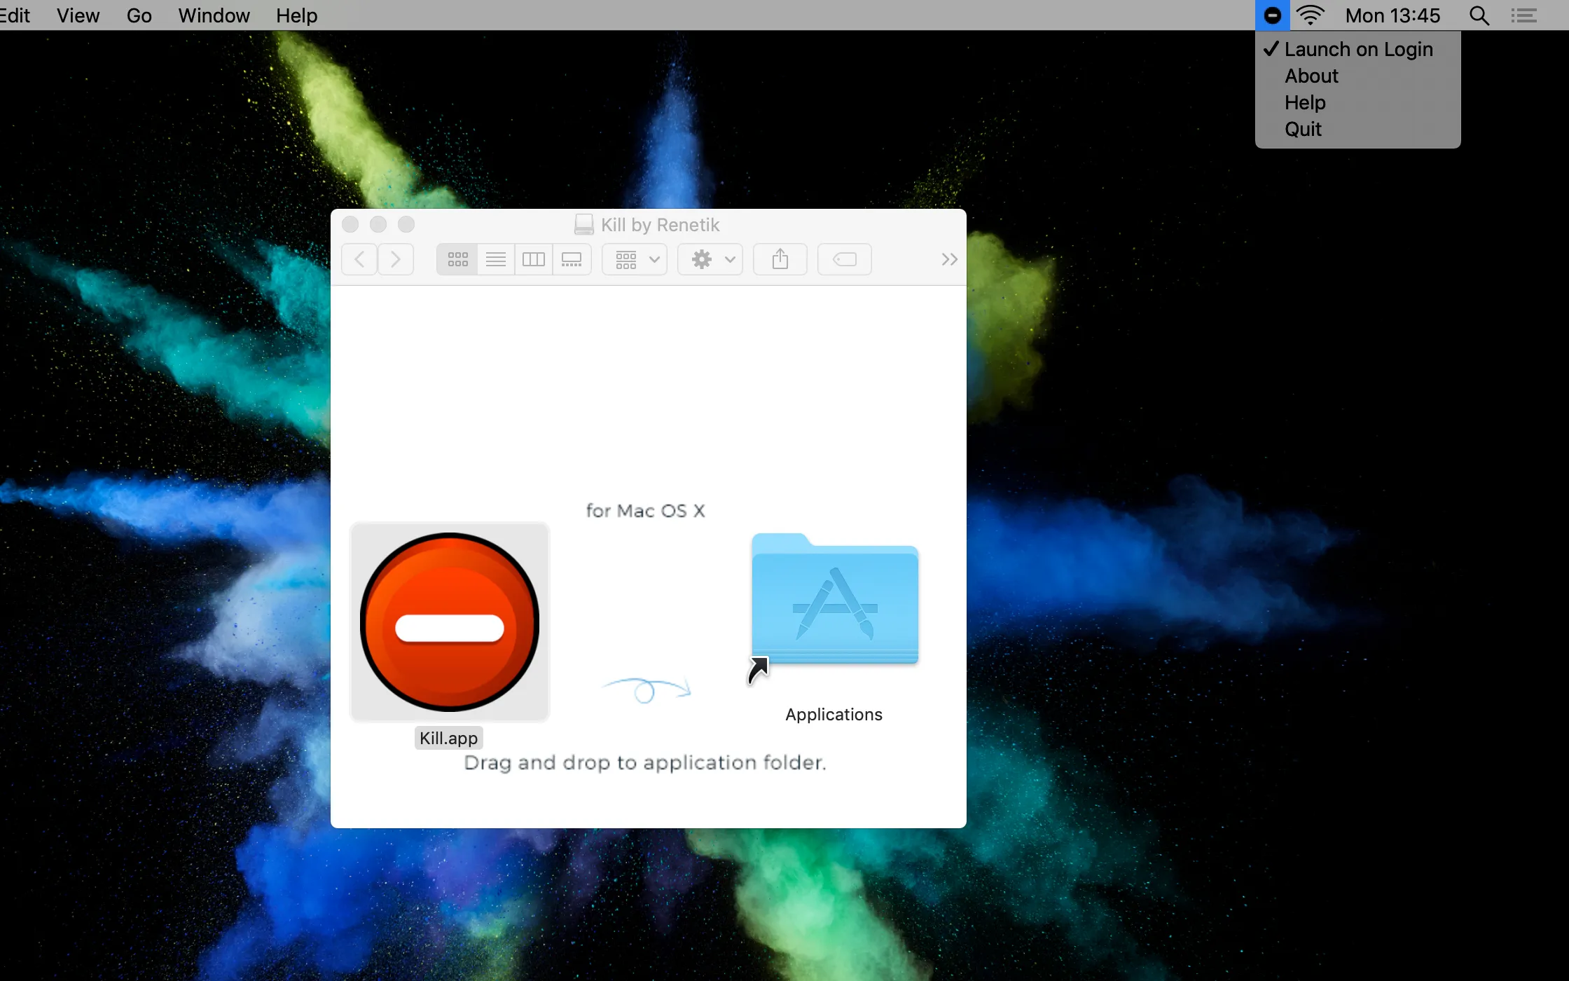Click the Kill.app file name label
Image resolution: width=1569 pixels, height=981 pixels.
tap(449, 738)
